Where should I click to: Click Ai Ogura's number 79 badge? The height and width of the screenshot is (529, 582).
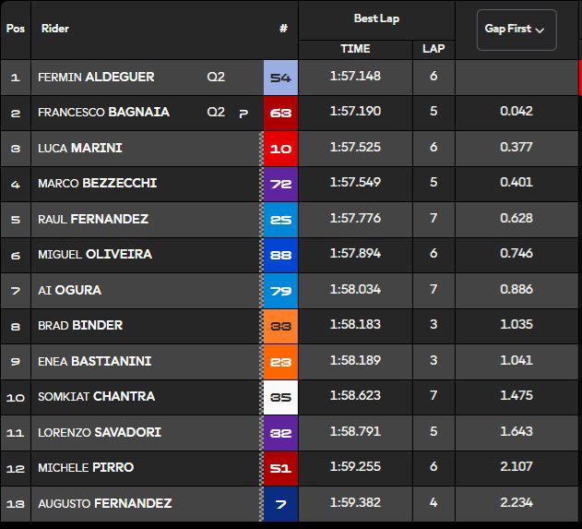tap(280, 290)
